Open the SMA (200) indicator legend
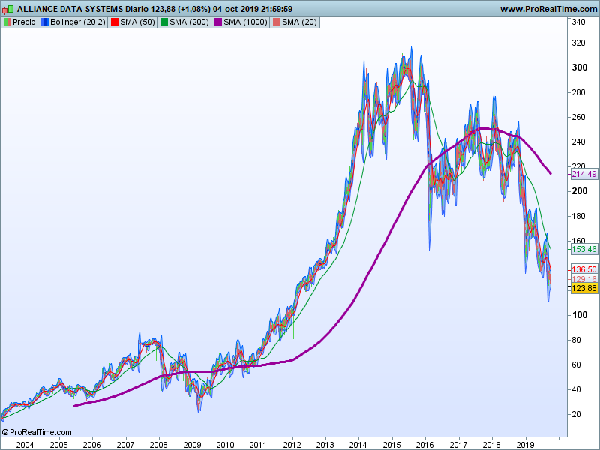 184,22
